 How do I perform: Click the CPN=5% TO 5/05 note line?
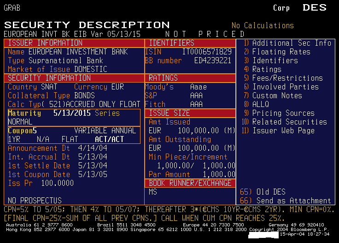click(169, 209)
